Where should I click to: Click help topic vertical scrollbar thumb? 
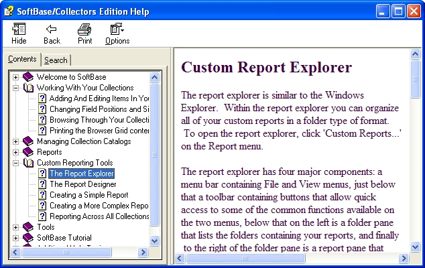click(x=415, y=79)
